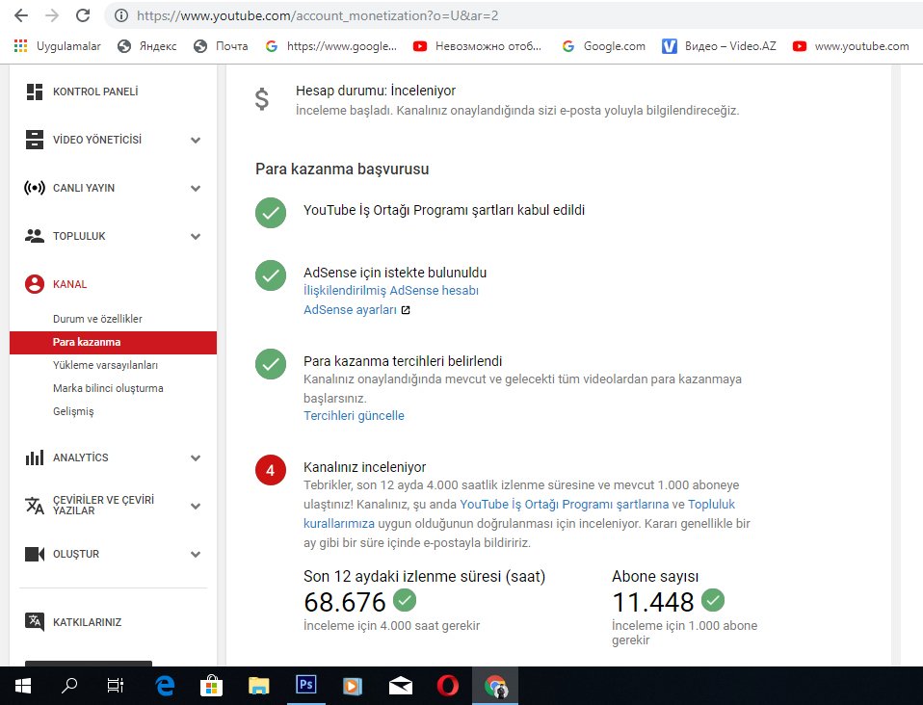Expand the OLUŞTUR section

tap(196, 555)
